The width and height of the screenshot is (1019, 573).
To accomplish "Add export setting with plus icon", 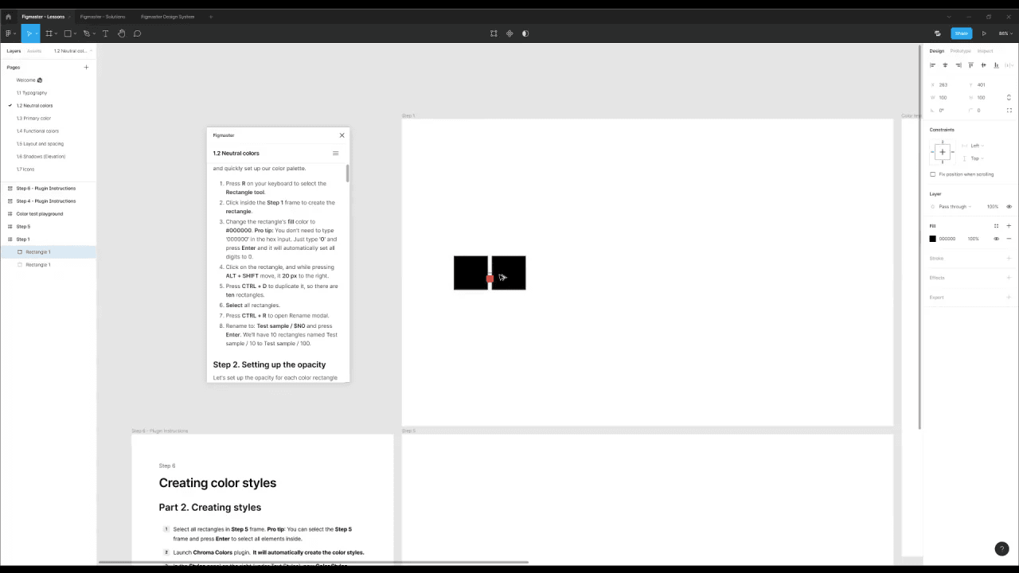I will 1009,297.
